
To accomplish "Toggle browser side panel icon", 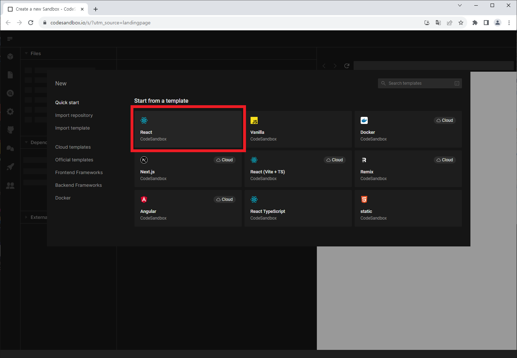I will (x=486, y=23).
